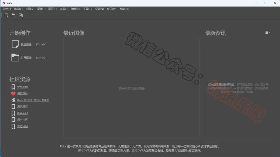Open the 滤镜(R) menu
Viewport: 280px width, 157px height.
point(75,9)
